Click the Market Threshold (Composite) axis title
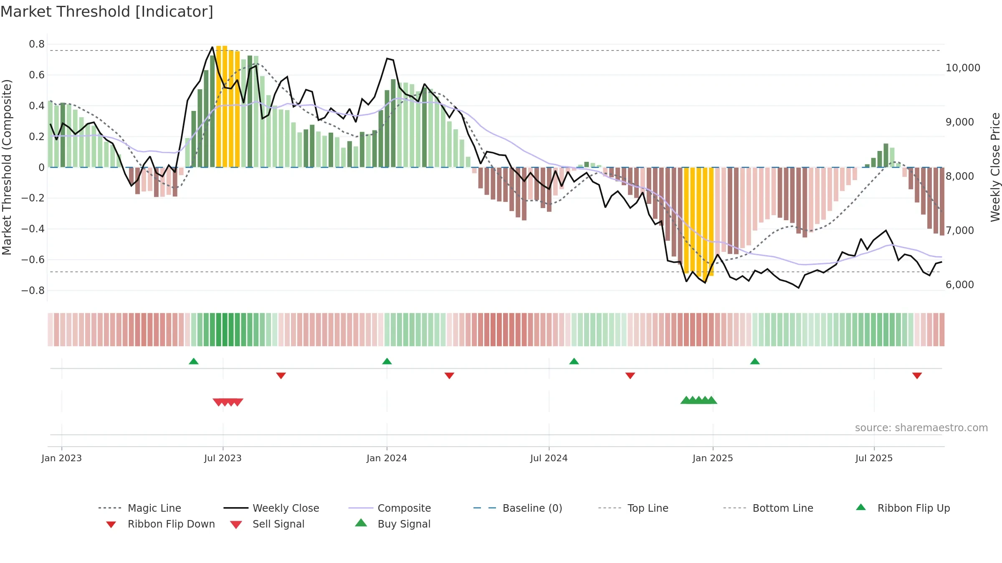This screenshot has width=1002, height=563. (7, 167)
